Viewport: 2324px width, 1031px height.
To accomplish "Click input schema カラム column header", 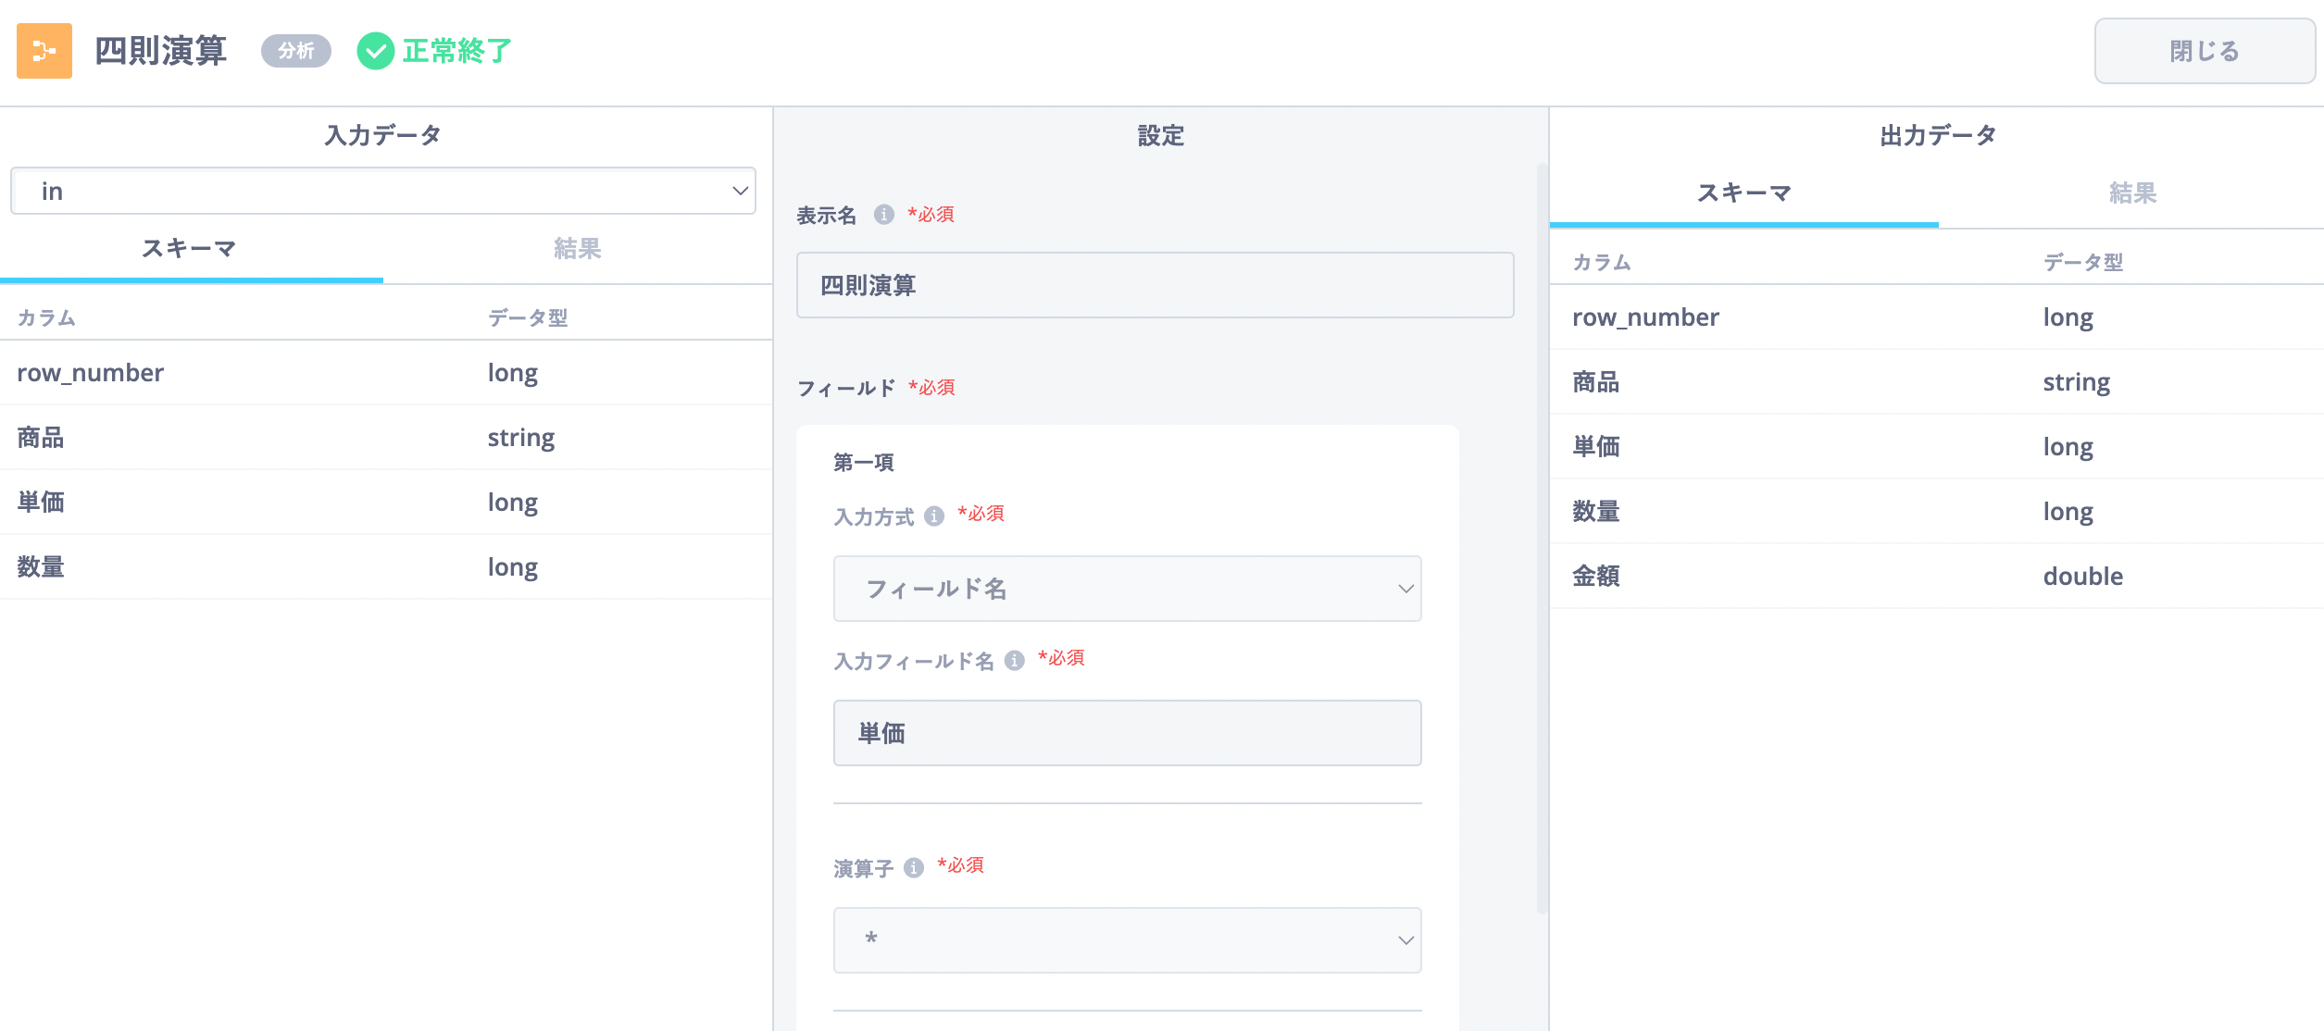I will (x=46, y=317).
